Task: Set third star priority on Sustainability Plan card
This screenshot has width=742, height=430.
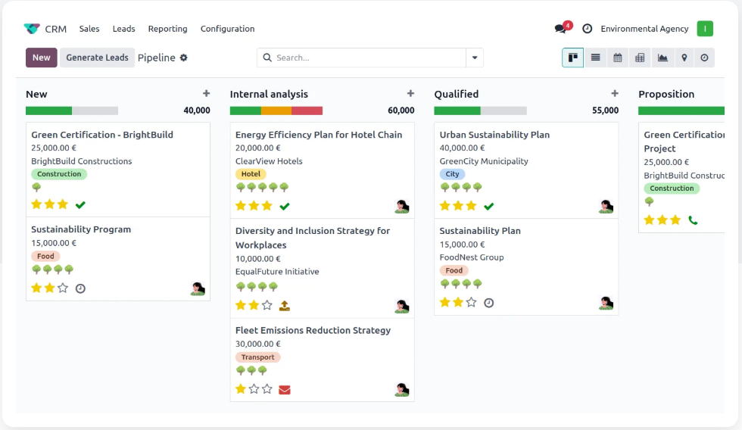Action: click(471, 302)
